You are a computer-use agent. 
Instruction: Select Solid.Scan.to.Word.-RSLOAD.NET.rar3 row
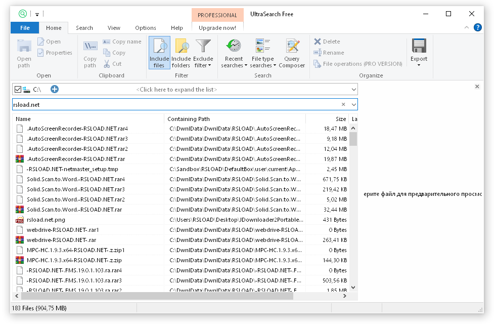click(181, 189)
